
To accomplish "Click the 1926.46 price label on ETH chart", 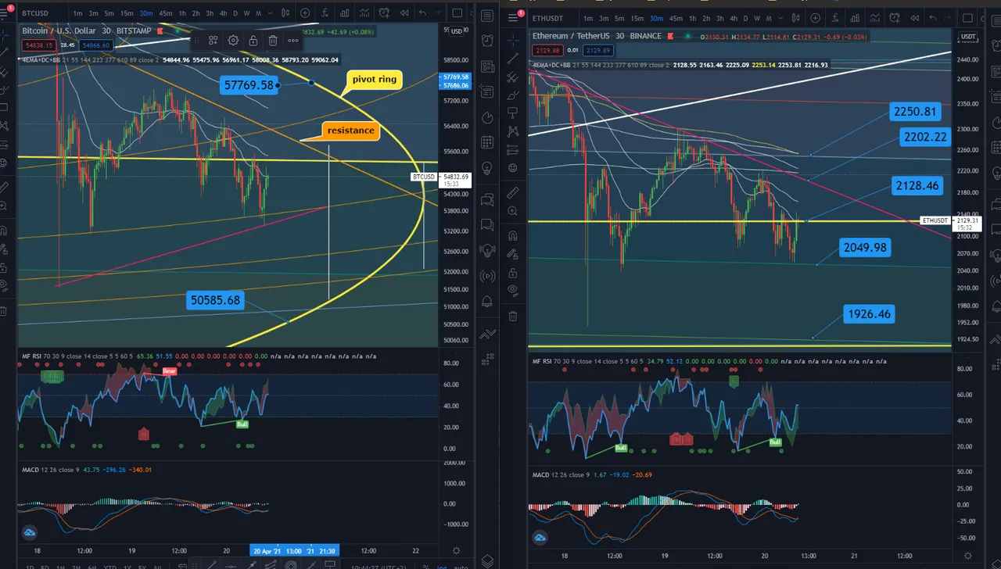I will 868,314.
